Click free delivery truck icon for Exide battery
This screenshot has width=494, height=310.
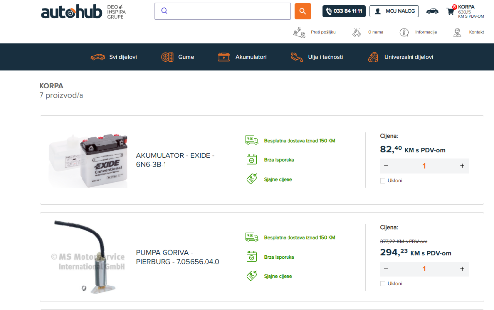(x=251, y=140)
